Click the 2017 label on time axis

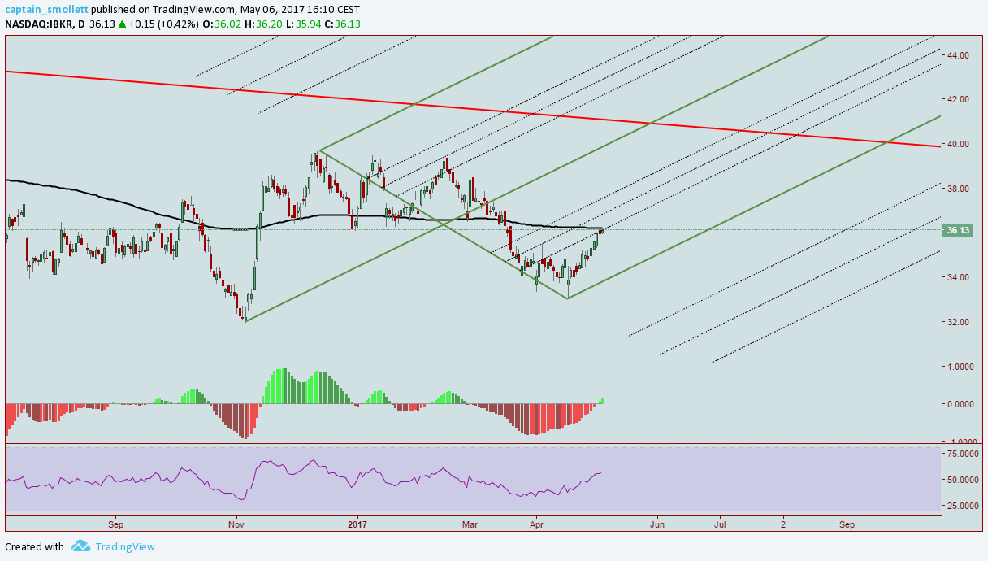pyautogui.click(x=357, y=525)
